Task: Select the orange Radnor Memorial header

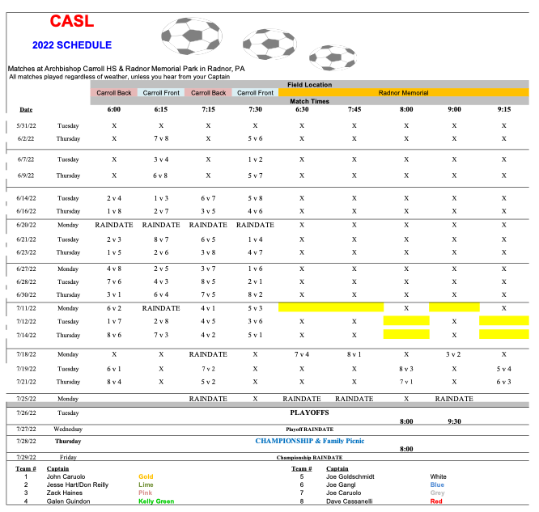Action: click(x=403, y=93)
